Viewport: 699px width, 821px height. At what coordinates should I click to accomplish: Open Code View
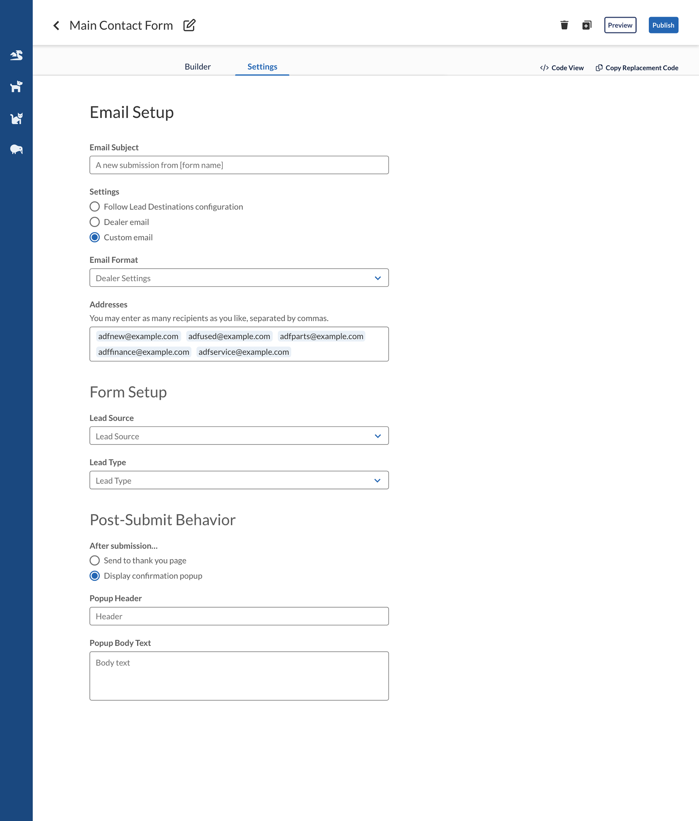(561, 68)
